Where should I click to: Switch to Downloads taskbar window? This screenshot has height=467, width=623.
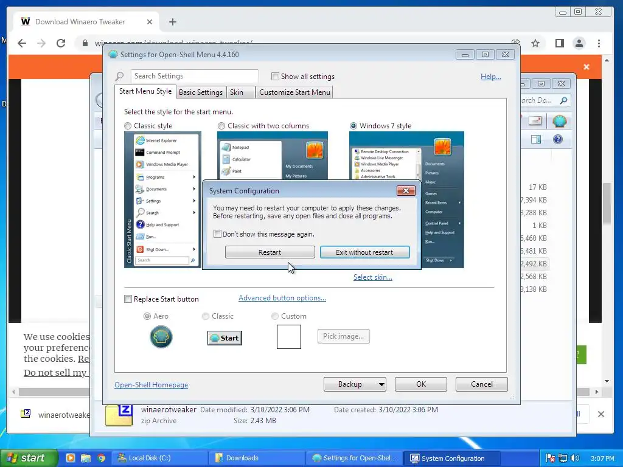(257, 458)
